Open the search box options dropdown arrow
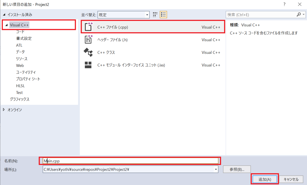Screen dimensions: 307x185 (304, 15)
